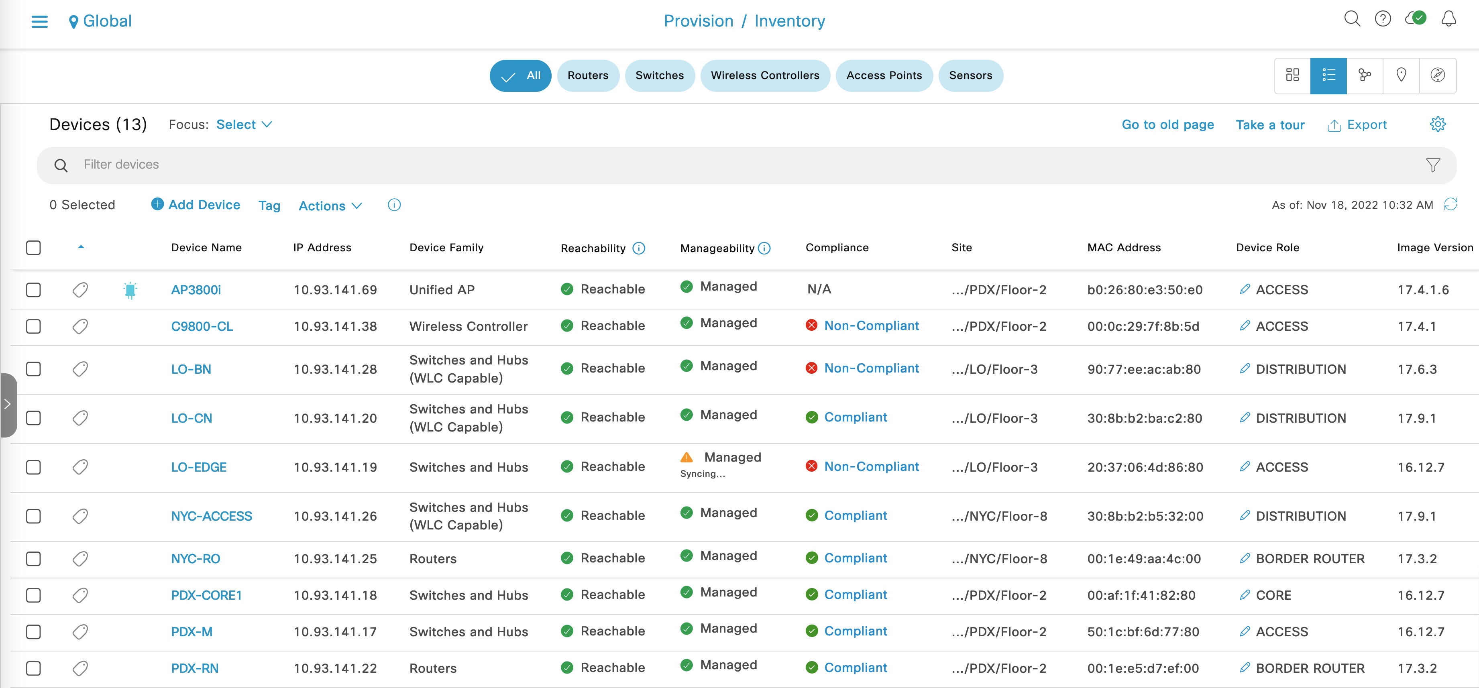Click the tag icon for PDX-RN

coord(80,668)
